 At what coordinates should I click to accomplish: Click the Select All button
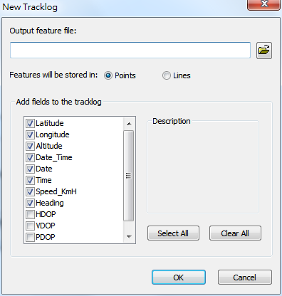click(173, 233)
